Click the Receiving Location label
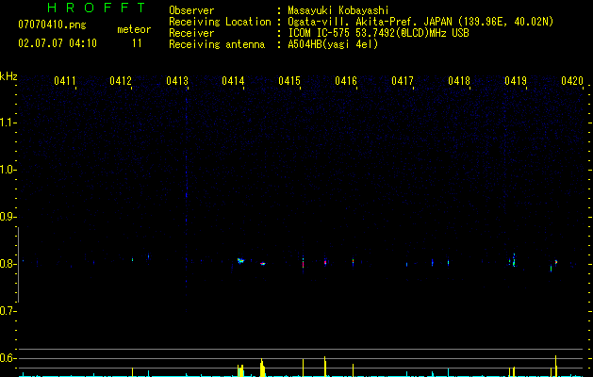The width and height of the screenshot is (593, 377). click(x=220, y=22)
